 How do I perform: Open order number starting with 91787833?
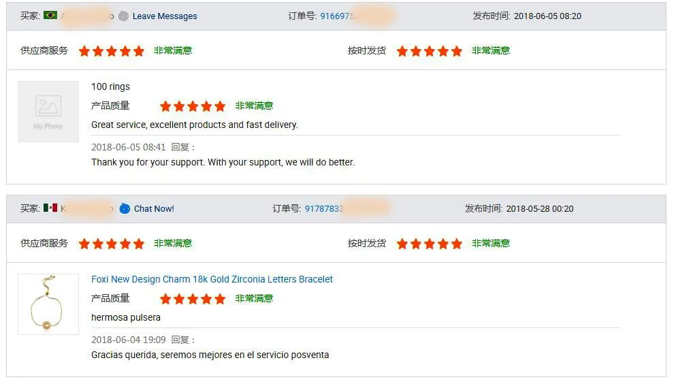(x=324, y=209)
